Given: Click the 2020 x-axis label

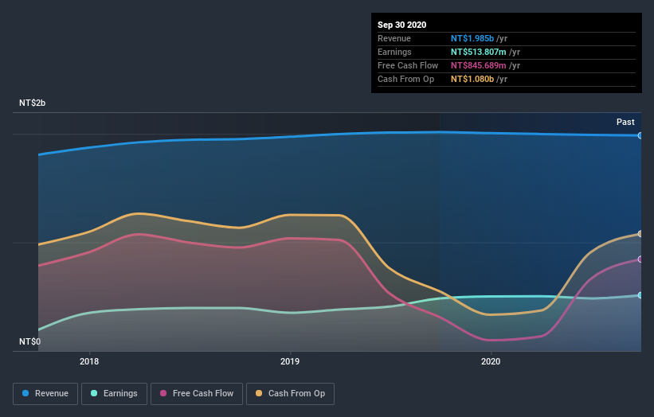Looking at the screenshot, I should [x=491, y=361].
